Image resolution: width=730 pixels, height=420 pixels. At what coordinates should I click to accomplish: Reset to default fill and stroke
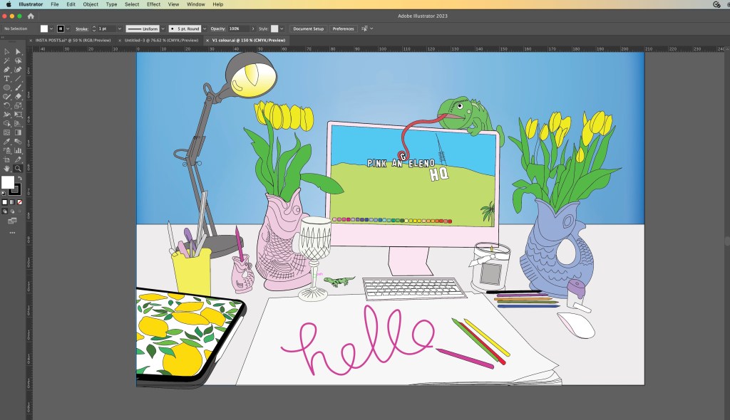tap(4, 193)
